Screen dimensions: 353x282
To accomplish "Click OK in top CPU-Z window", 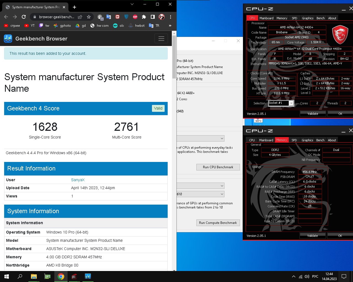I will click(x=340, y=114).
